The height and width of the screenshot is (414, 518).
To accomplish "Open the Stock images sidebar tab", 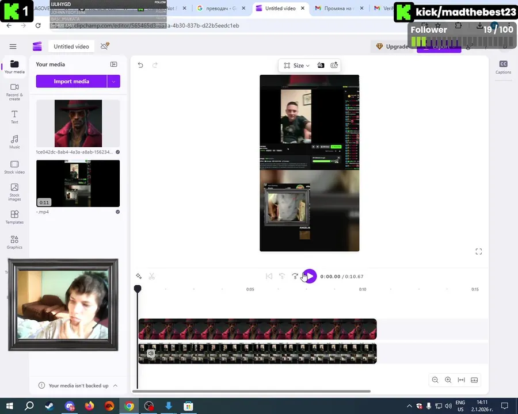I will click(14, 192).
